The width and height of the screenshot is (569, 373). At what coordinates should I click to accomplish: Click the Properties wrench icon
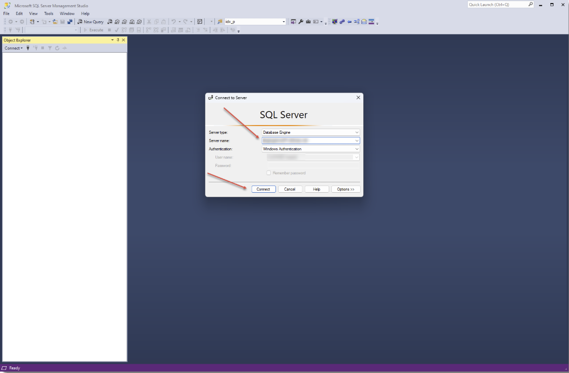pyautogui.click(x=301, y=22)
